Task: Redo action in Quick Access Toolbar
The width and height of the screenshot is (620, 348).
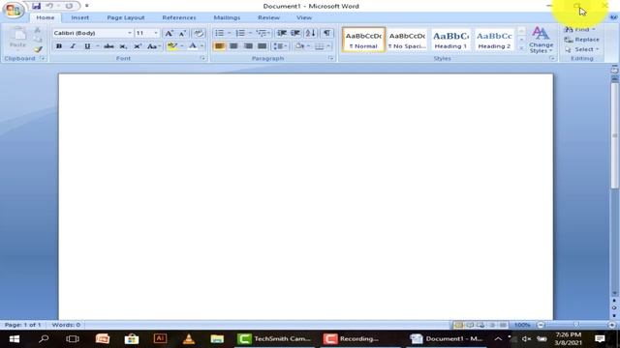Action: (69, 6)
